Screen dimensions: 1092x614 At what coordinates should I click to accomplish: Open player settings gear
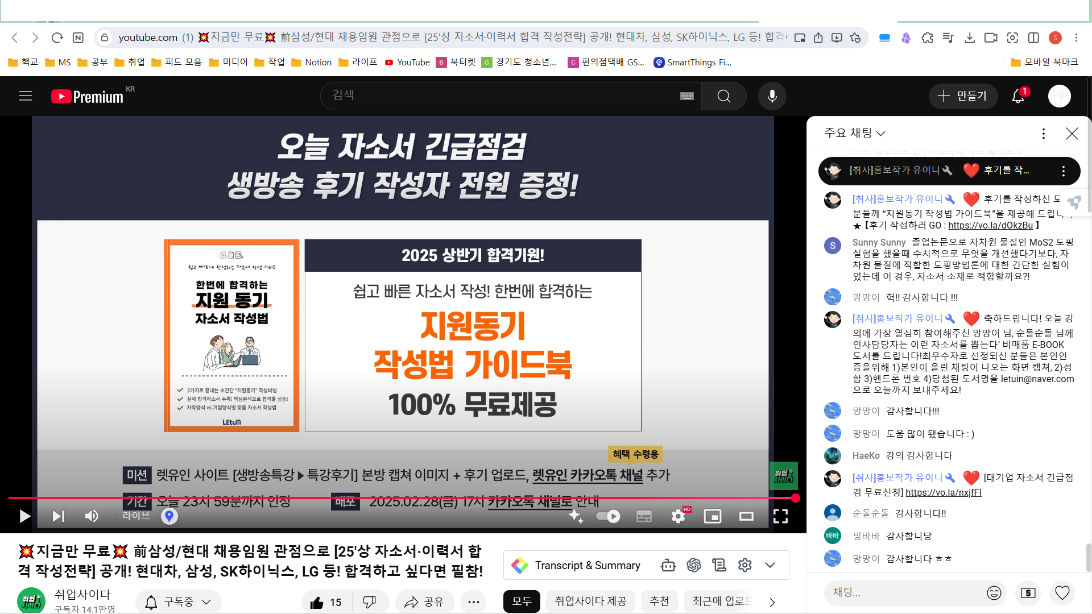point(678,516)
